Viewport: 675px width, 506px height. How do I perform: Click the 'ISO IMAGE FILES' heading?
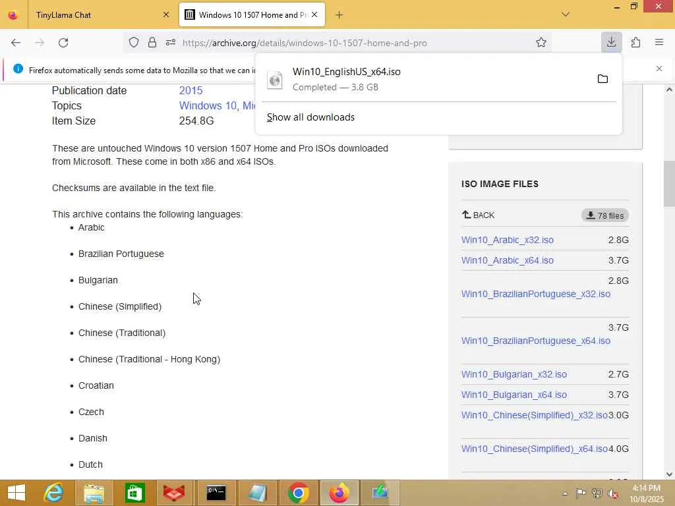[x=500, y=184]
